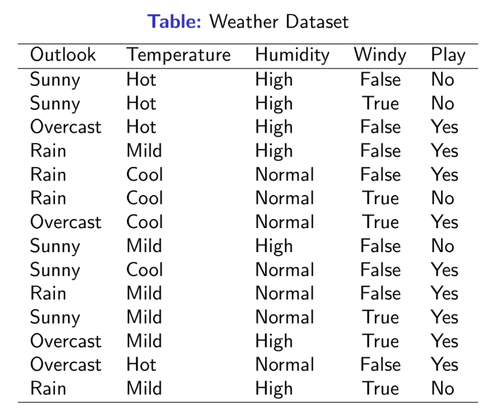The image size is (498, 417).
Task: Select 'Overcast' in the third row
Action: point(66,127)
